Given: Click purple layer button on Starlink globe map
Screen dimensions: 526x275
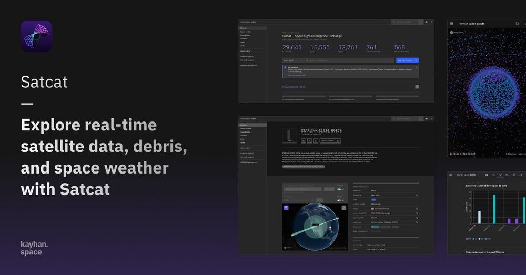Looking at the screenshot, I should pyautogui.click(x=286, y=208).
